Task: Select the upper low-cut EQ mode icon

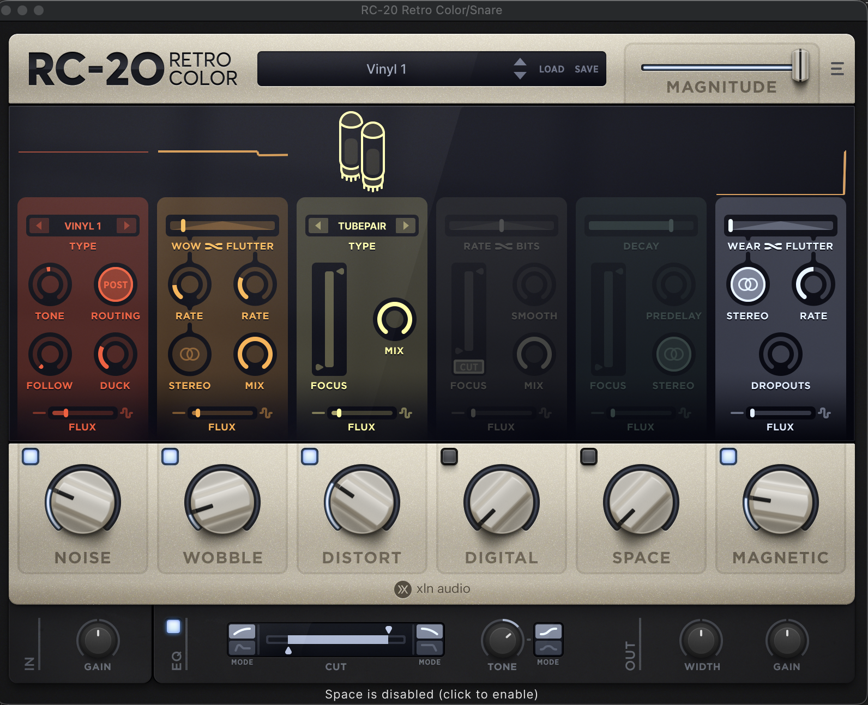Action: [x=242, y=632]
